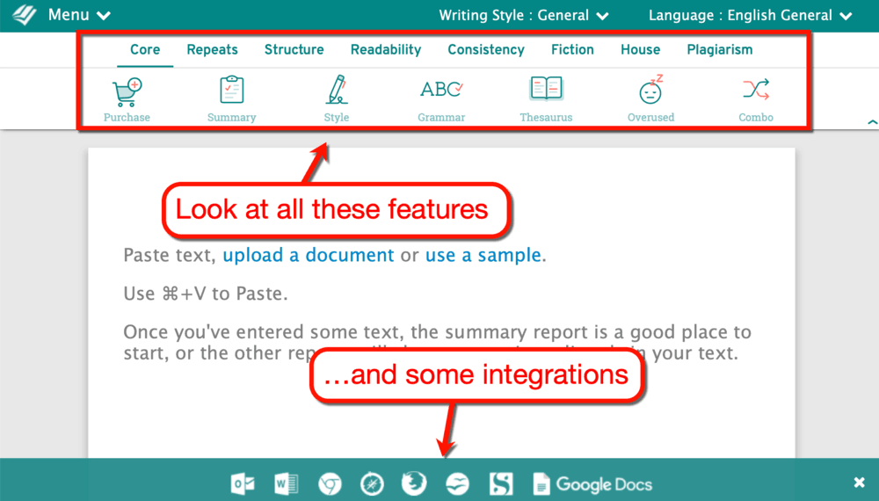The image size is (879, 501).
Task: Go to the Consistency tab
Action: [x=486, y=50]
